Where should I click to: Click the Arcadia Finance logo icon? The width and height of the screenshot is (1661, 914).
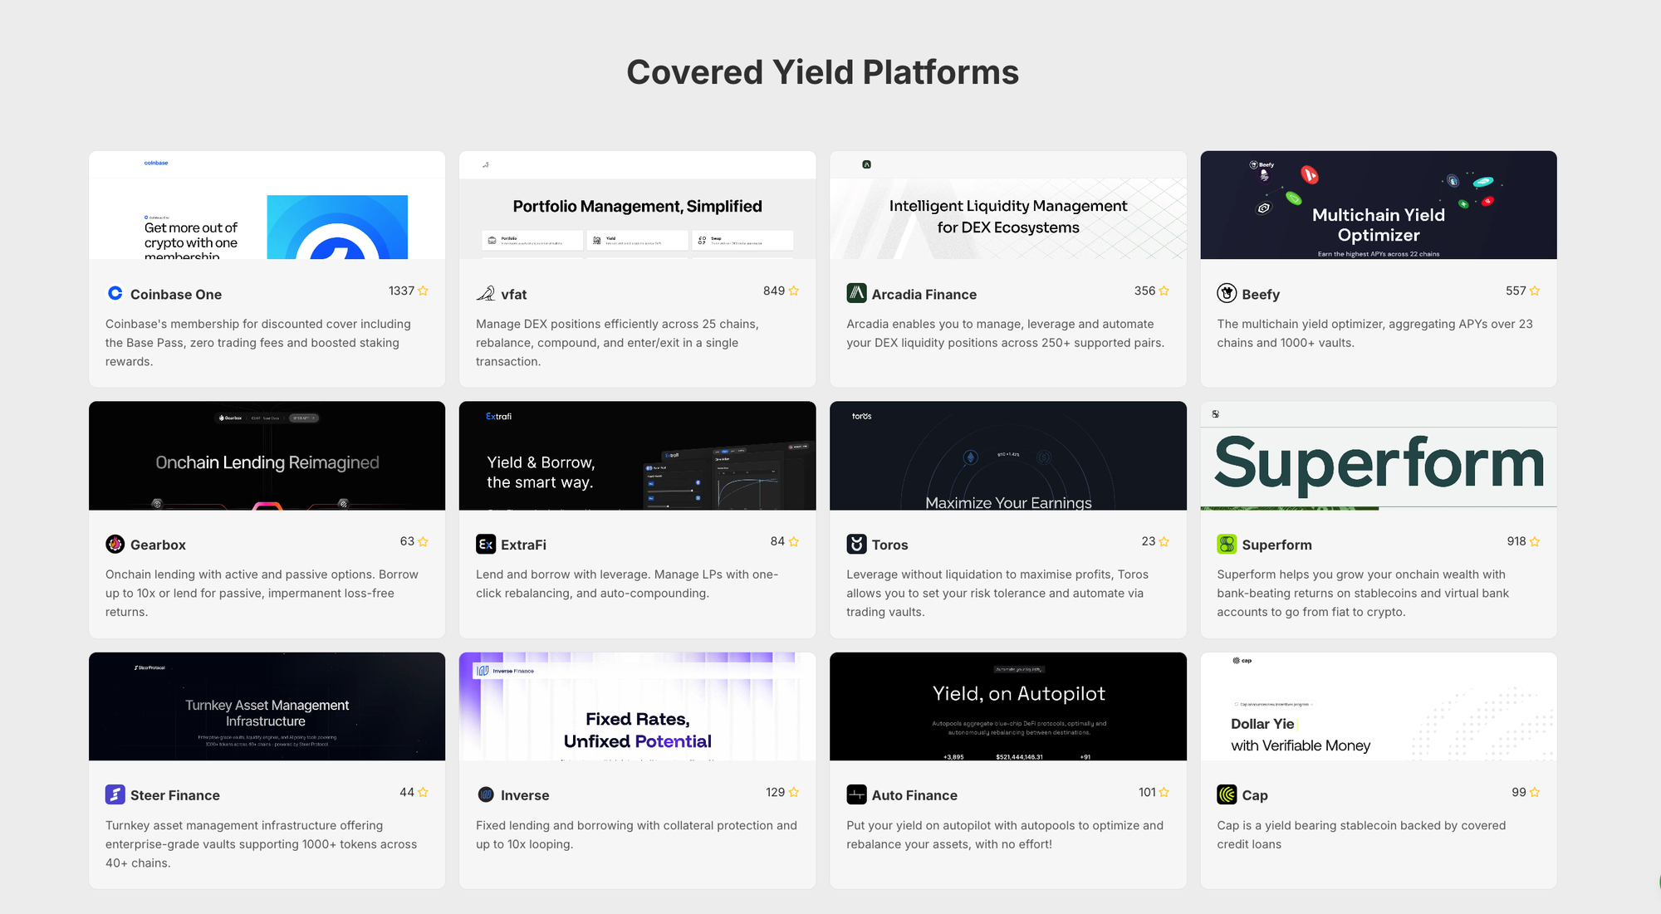[856, 293]
